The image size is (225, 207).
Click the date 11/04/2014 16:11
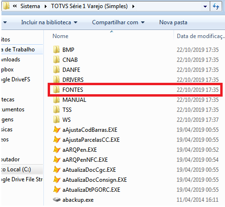coord(198,200)
